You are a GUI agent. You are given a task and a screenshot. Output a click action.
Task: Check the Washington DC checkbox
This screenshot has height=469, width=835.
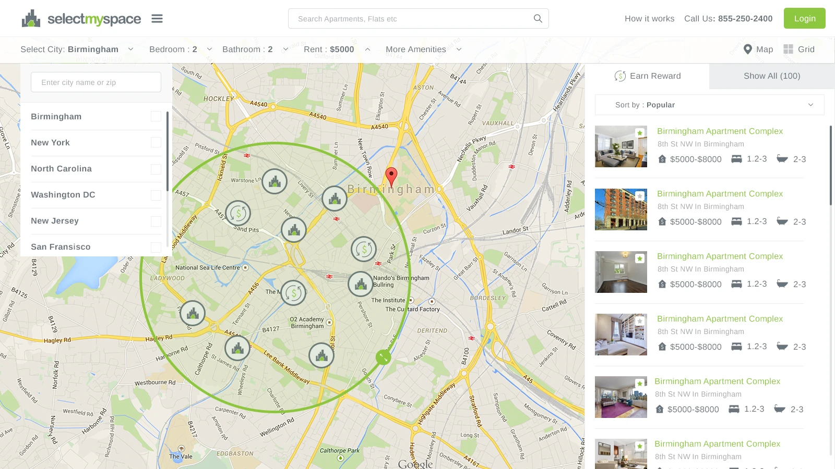pos(156,195)
